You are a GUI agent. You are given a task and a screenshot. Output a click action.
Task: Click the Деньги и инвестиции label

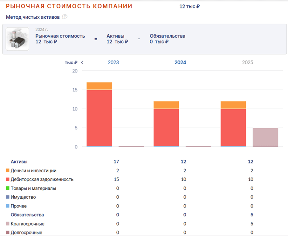(34, 171)
